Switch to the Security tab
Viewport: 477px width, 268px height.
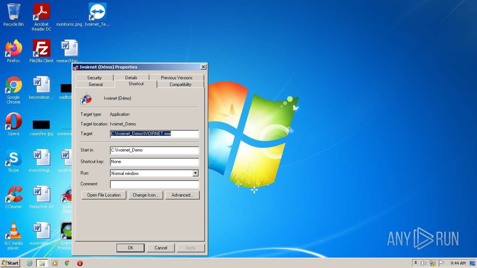pyautogui.click(x=94, y=77)
